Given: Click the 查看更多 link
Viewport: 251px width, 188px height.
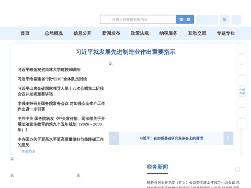Looking at the screenshot, I should [28, 151].
